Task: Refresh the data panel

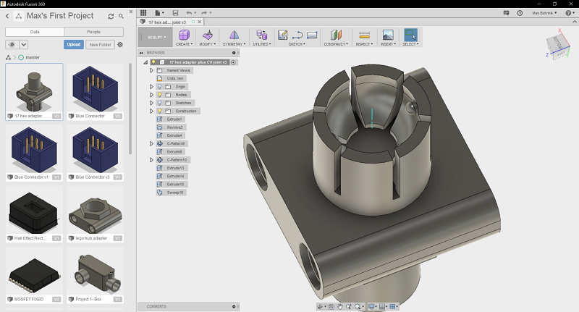Action: coord(110,16)
